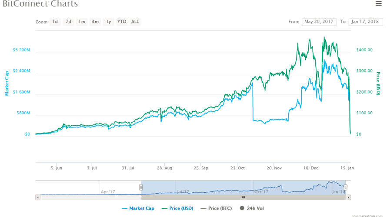Click the scrollbar left arrow button
The width and height of the screenshot is (387, 217).
[x=38, y=198]
